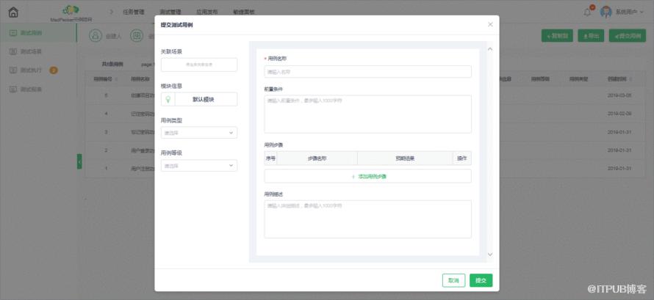Open the 用例类型 dropdown
This screenshot has width=654, height=300.
(x=199, y=133)
